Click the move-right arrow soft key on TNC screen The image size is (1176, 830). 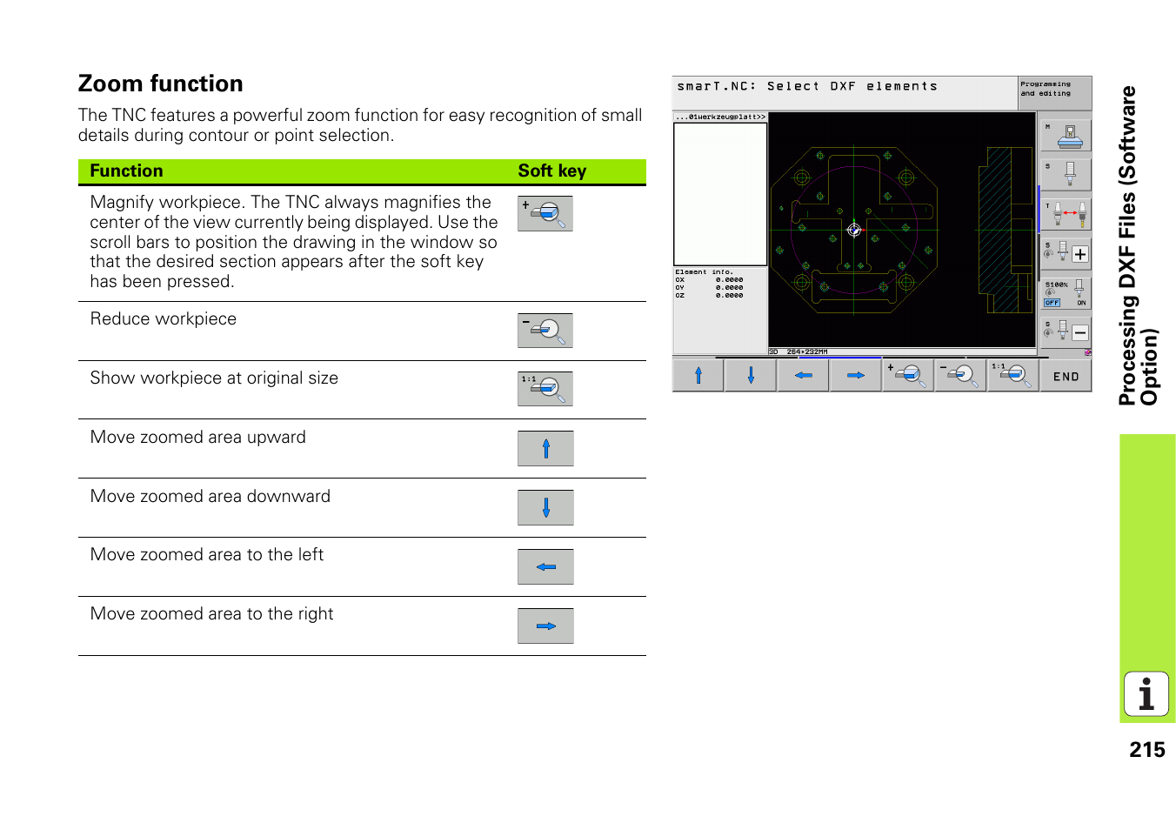856,376
